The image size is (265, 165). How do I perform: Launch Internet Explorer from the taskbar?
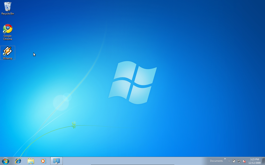pos(18,161)
